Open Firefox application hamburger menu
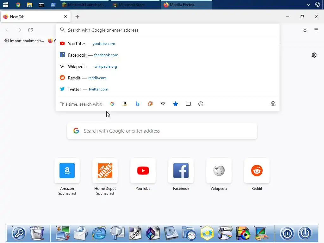The height and width of the screenshot is (243, 324). click(316, 30)
